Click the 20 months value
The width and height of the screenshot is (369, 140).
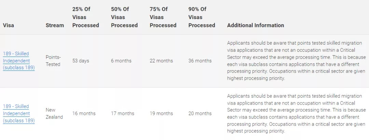click(x=200, y=113)
